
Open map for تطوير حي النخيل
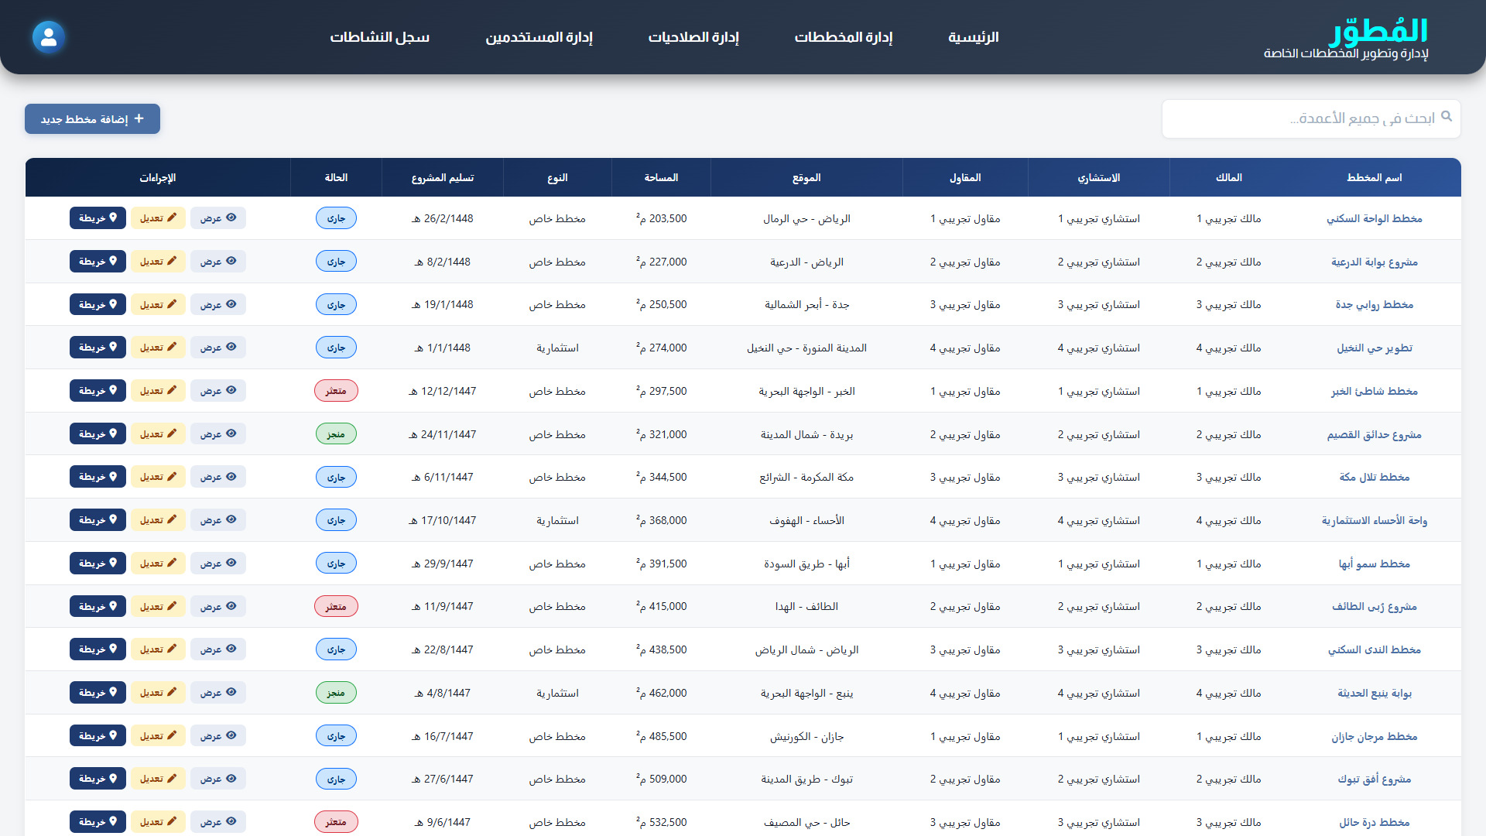[x=98, y=348]
